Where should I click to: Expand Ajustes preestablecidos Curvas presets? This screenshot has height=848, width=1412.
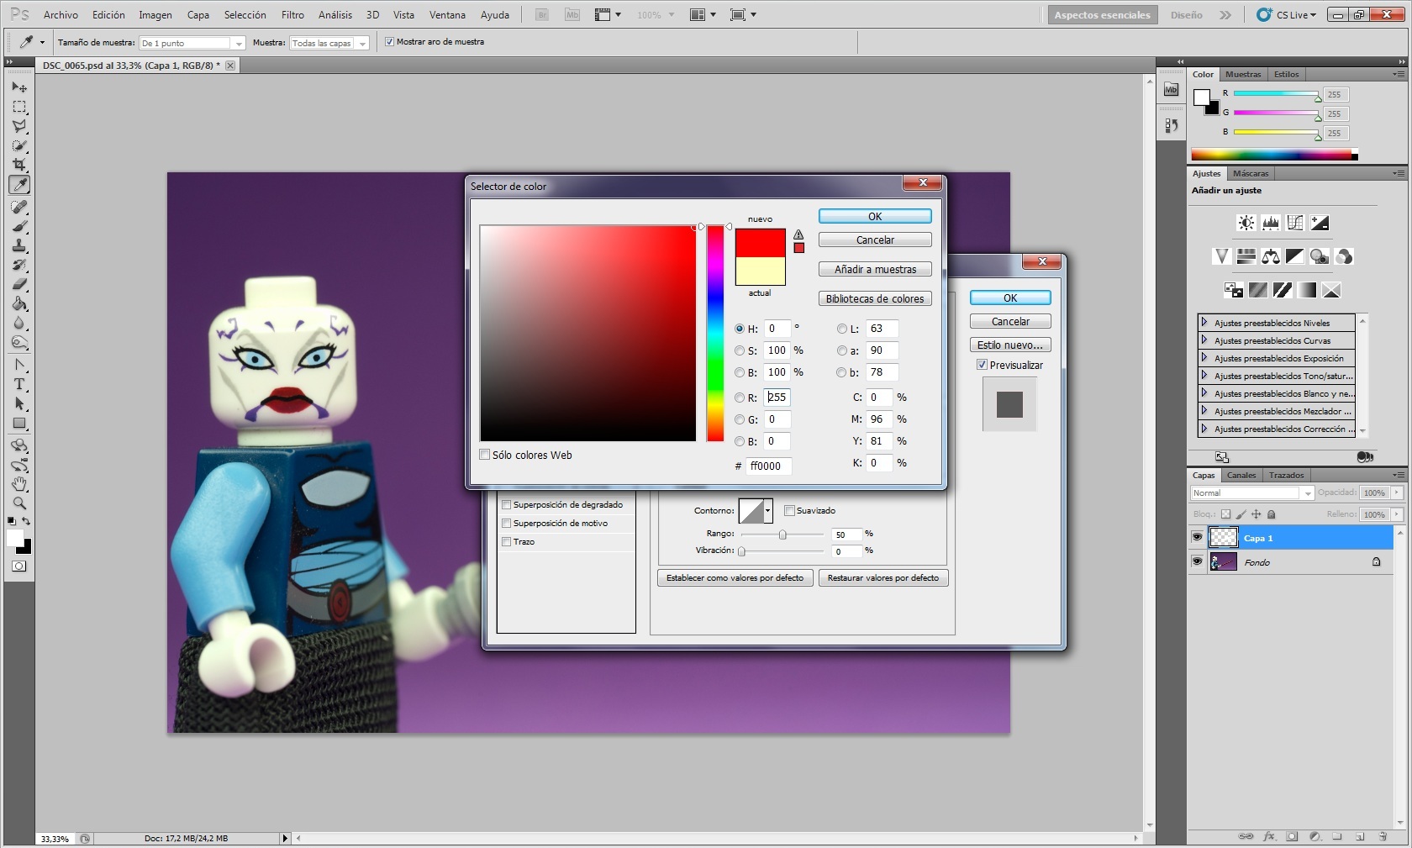[x=1204, y=340]
